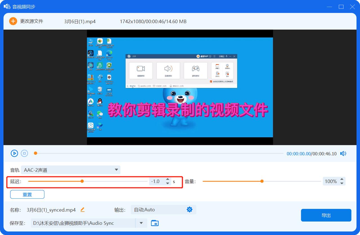This screenshot has height=235, width=360.
Task: Click the 重置 reset button
Action: click(27, 194)
